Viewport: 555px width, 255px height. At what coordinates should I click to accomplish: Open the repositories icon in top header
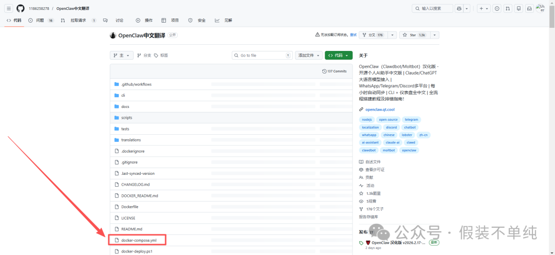(x=519, y=9)
